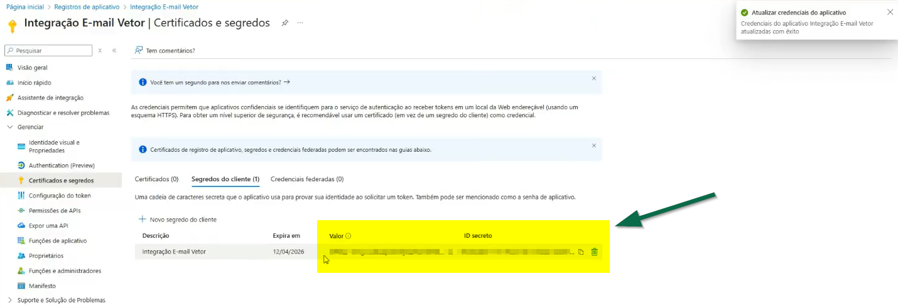The width and height of the screenshot is (898, 308).
Task: Click Novo segredo do cliente button
Action: (x=178, y=220)
